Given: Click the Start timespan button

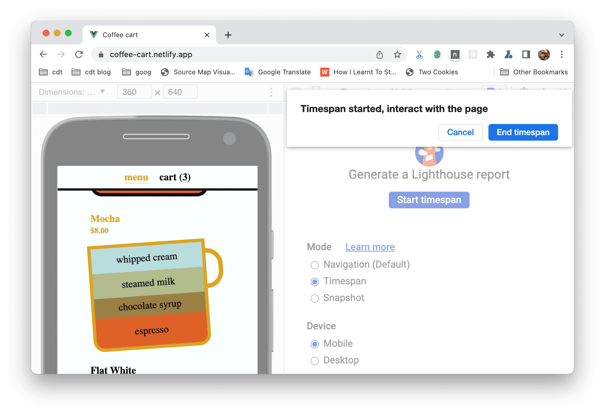Looking at the screenshot, I should coord(429,199).
